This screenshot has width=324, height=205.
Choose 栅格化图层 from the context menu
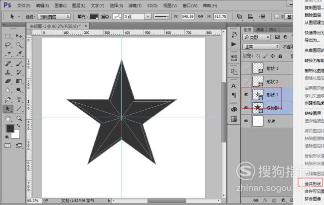pos(314,70)
